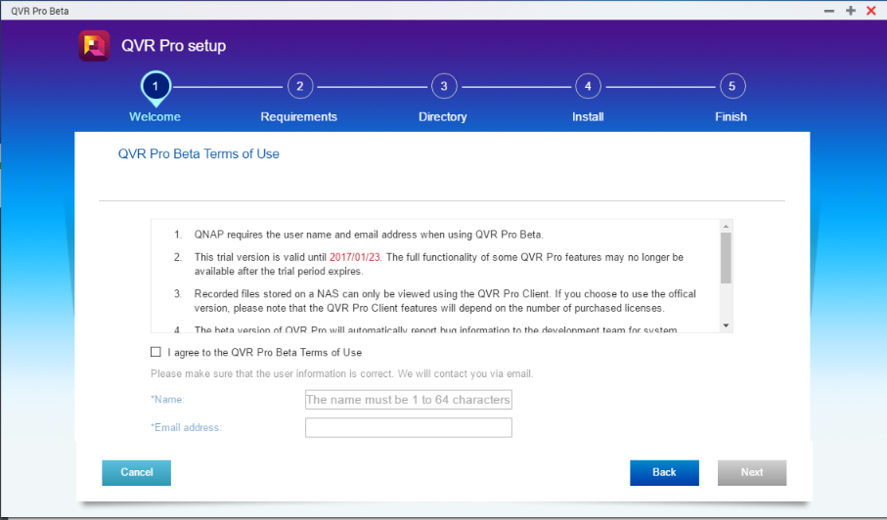The height and width of the screenshot is (520, 887).
Task: Click the agree to Terms of Use label text
Action: [265, 352]
